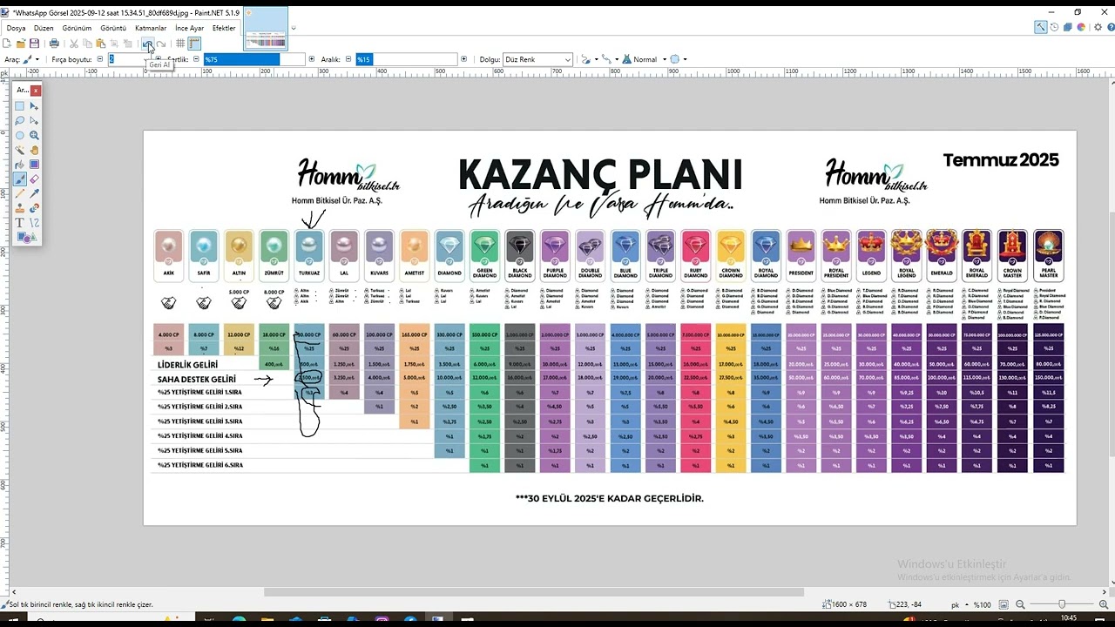Expand the image list dropdown arrow
The image size is (1115, 627).
tap(293, 28)
